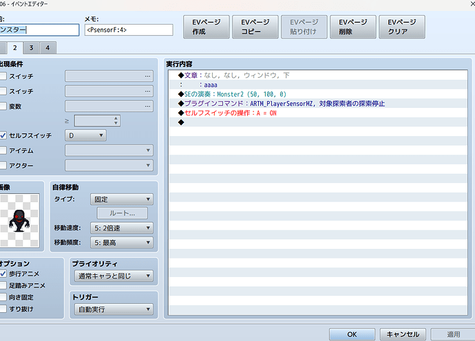Select the セルフスイッチの操作 A = ON line

318,113
